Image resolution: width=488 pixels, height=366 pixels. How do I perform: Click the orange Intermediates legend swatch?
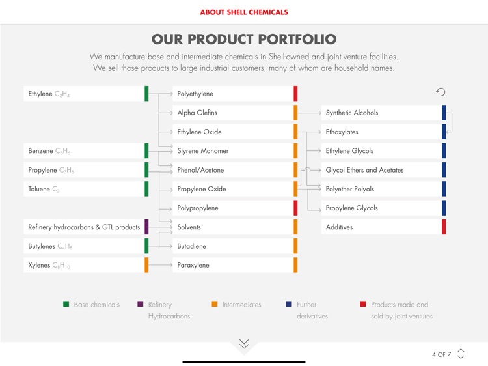click(215, 304)
